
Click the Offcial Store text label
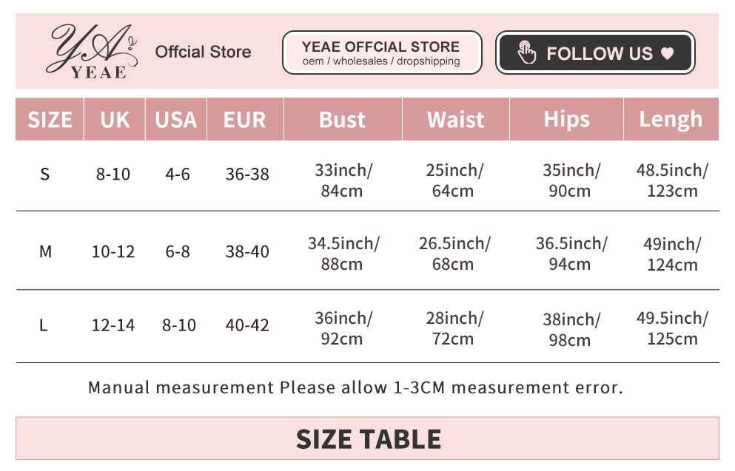pyautogui.click(x=203, y=52)
